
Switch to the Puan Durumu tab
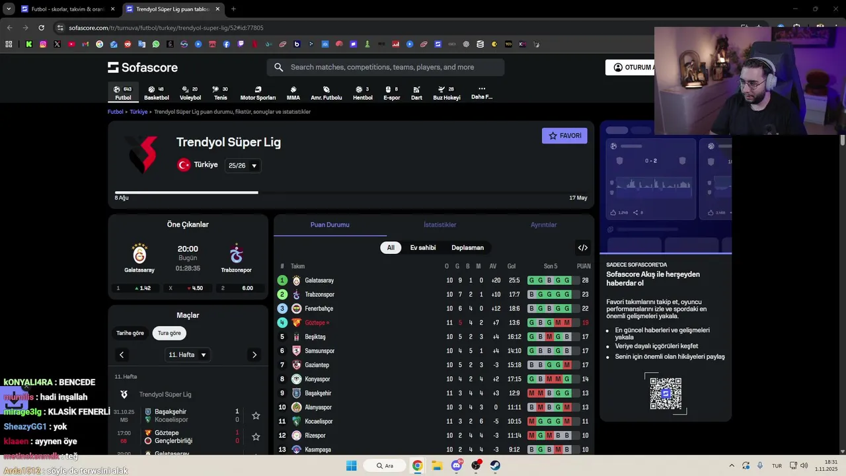tap(330, 225)
